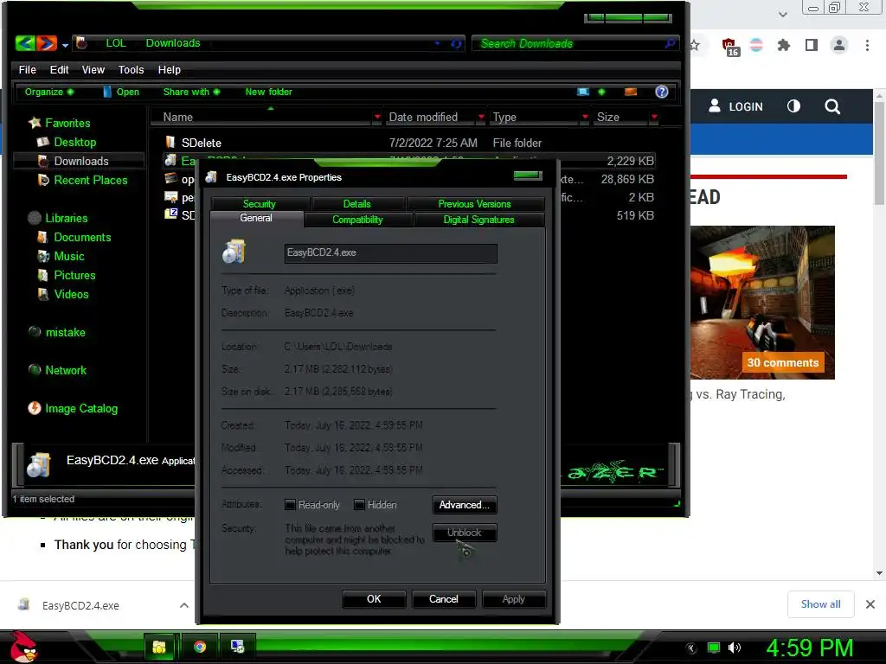
Task: Click New folder in the toolbar
Action: (268, 92)
